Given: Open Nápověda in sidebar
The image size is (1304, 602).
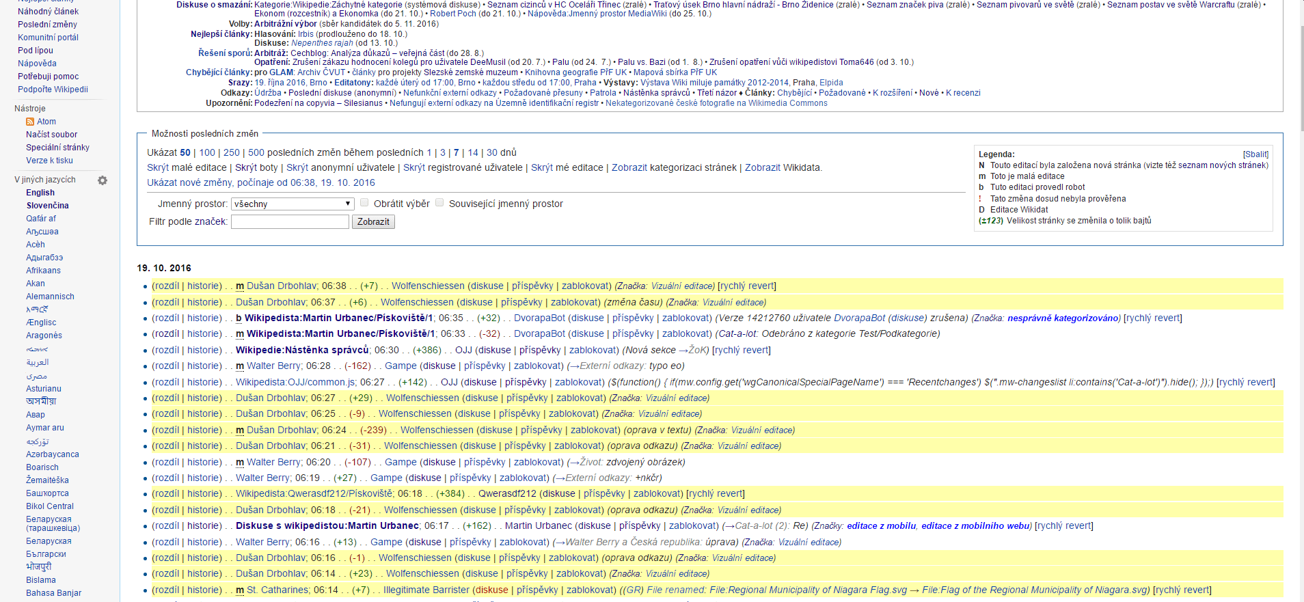Looking at the screenshot, I should pos(37,64).
